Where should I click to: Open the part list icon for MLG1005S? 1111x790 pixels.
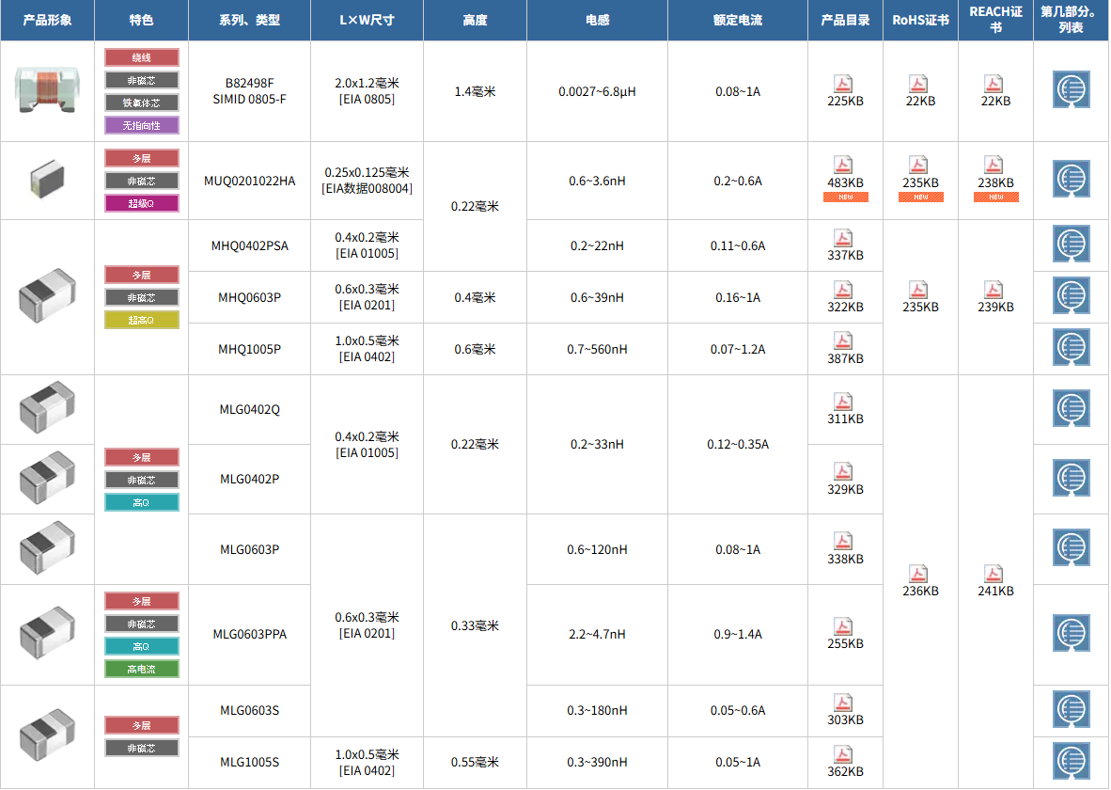1071,761
